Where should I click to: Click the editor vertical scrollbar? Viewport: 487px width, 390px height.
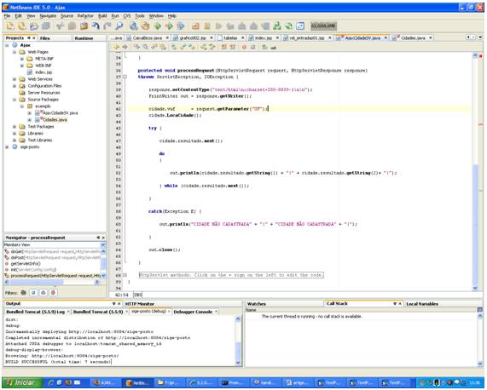(475, 172)
